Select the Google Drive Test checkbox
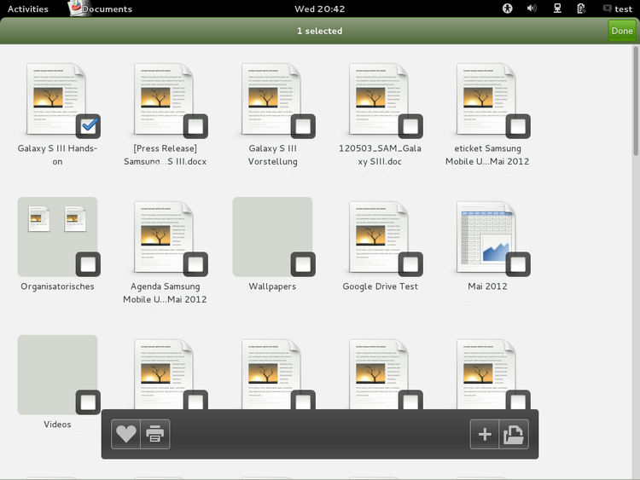The width and height of the screenshot is (640, 480). click(410, 264)
